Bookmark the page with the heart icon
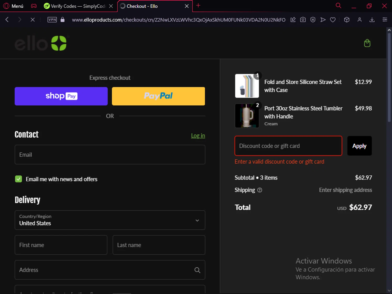The width and height of the screenshot is (392, 294). pos(333,20)
